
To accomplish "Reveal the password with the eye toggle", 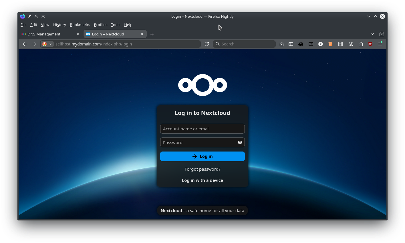I will coord(240,142).
